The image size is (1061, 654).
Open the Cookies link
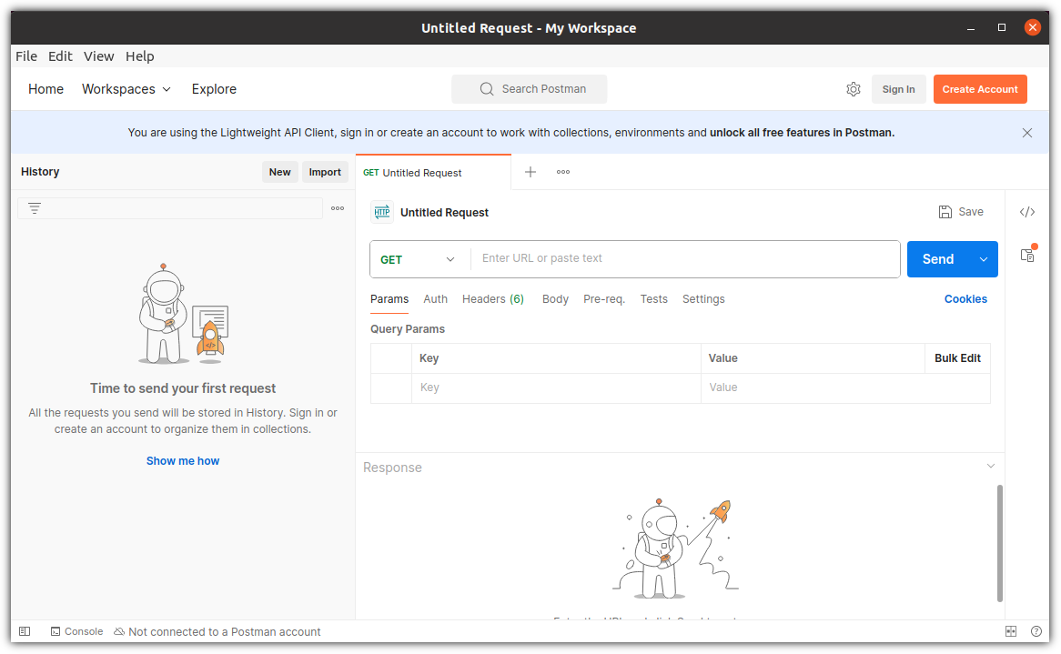click(x=965, y=299)
